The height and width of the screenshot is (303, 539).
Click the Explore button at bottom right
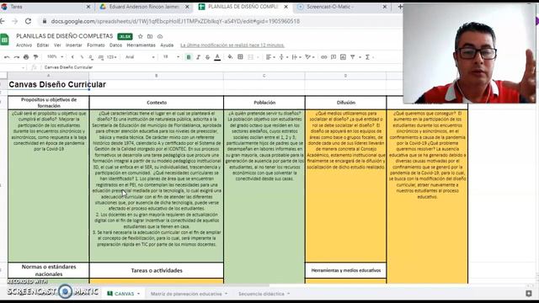[529, 294]
